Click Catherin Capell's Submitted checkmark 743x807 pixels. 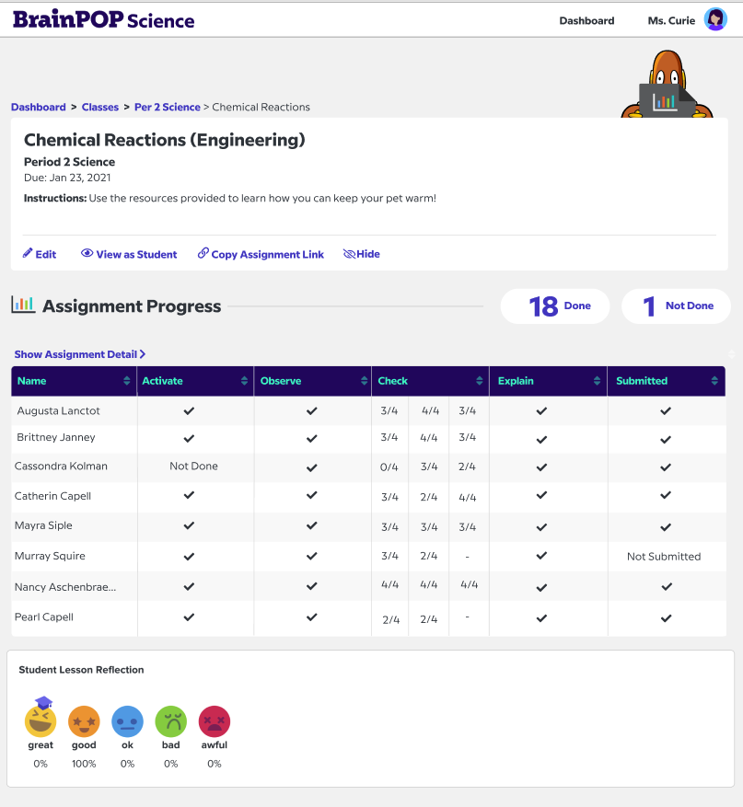(x=666, y=495)
